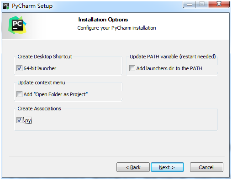Minimize the PyCharm Setup window

pos(190,4)
